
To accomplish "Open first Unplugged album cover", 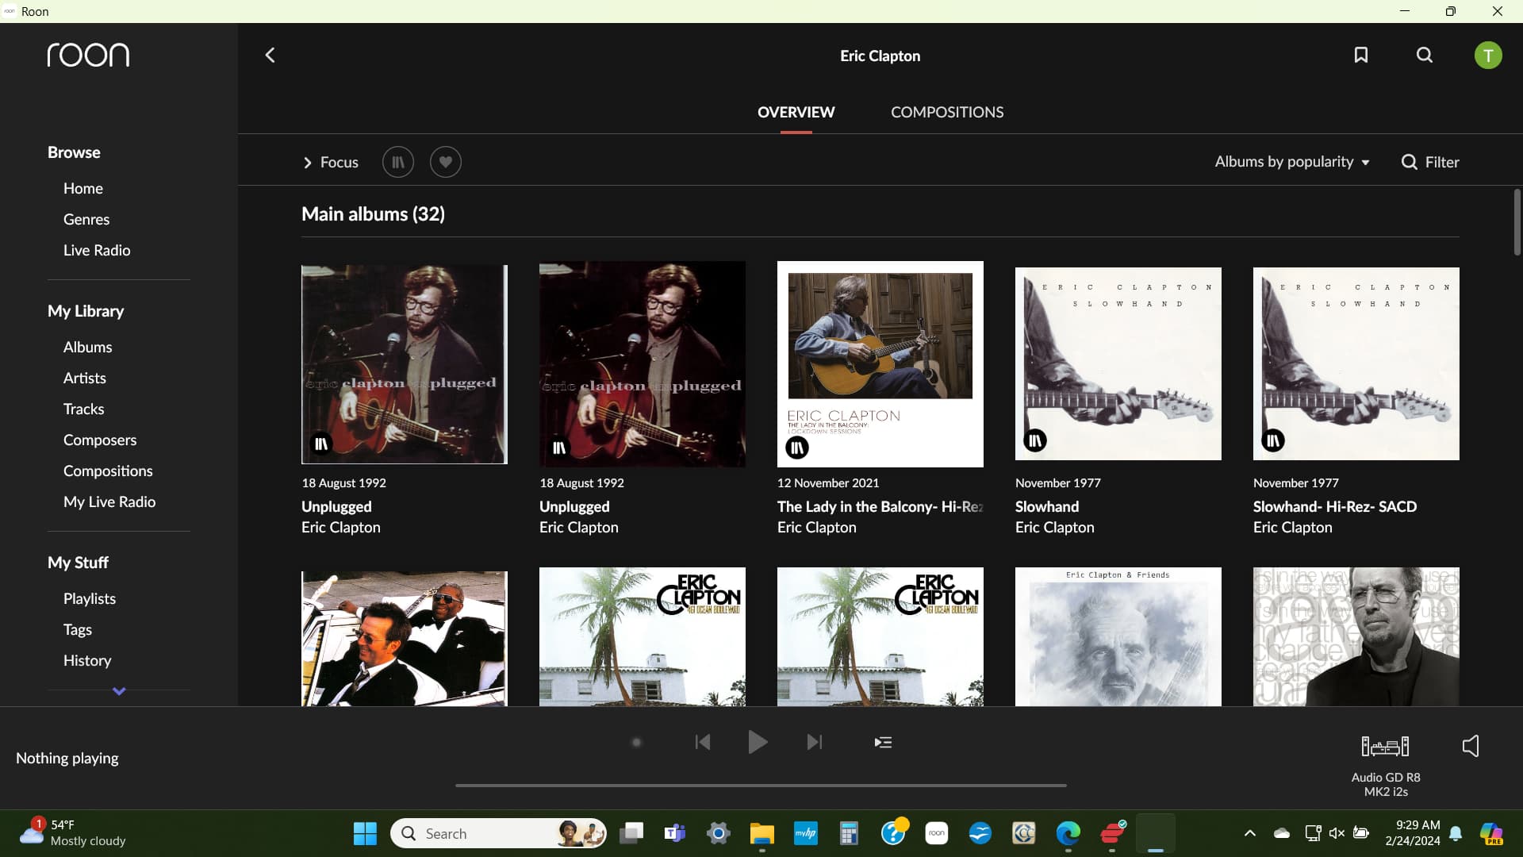I will tap(405, 364).
